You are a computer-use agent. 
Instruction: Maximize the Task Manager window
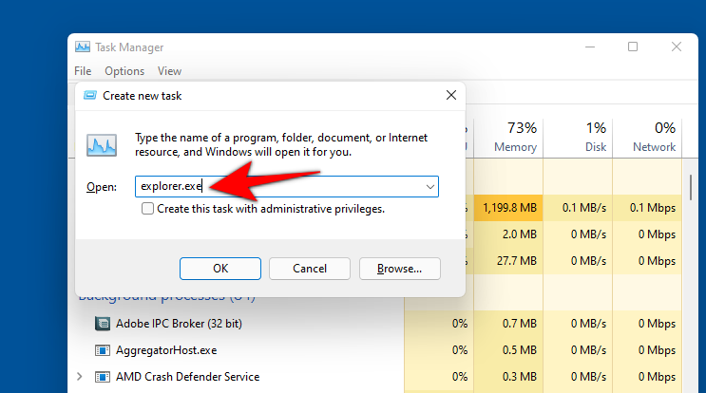pos(633,47)
